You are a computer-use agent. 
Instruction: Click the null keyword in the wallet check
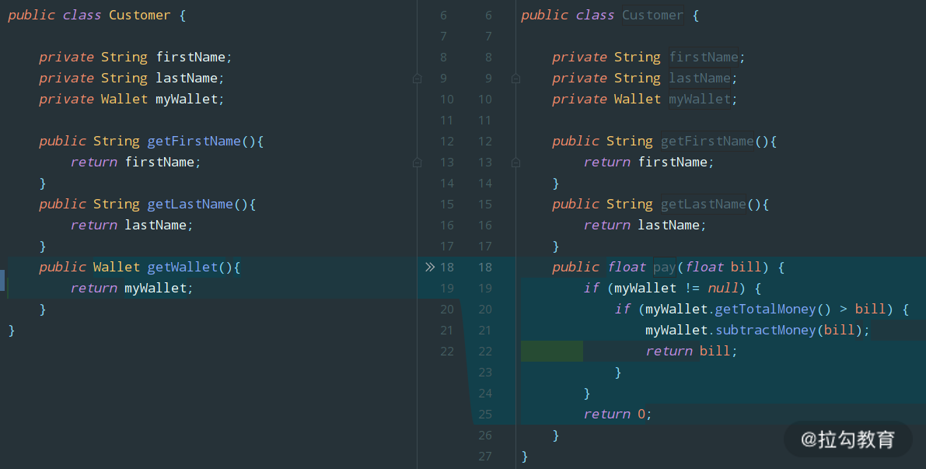click(x=723, y=289)
